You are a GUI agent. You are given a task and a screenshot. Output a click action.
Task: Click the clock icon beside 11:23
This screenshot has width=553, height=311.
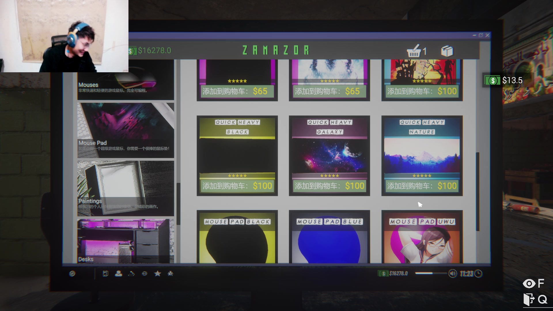pos(478,273)
